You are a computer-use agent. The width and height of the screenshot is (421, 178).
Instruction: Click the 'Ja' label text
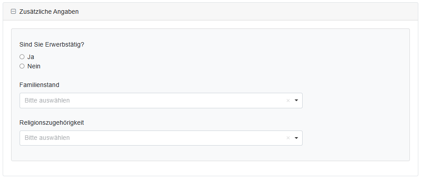click(31, 57)
